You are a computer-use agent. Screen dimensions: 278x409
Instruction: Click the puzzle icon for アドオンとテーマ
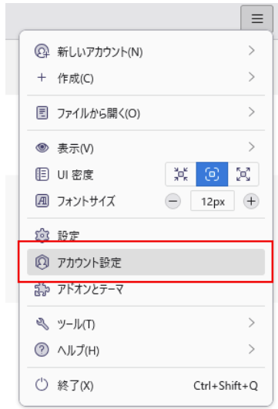click(42, 290)
